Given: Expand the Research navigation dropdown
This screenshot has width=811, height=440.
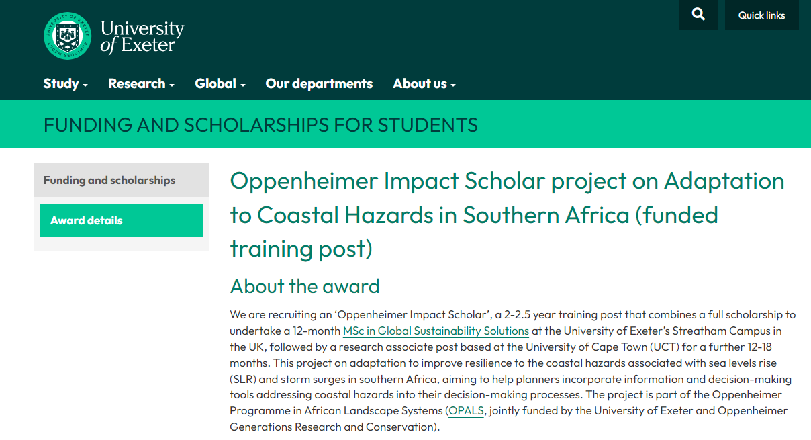Looking at the screenshot, I should [136, 83].
